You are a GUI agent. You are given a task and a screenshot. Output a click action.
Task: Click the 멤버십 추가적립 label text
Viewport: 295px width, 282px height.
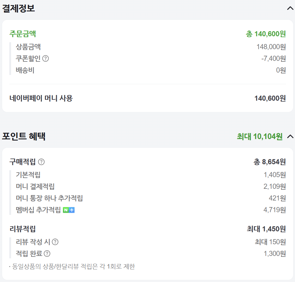click(38, 210)
